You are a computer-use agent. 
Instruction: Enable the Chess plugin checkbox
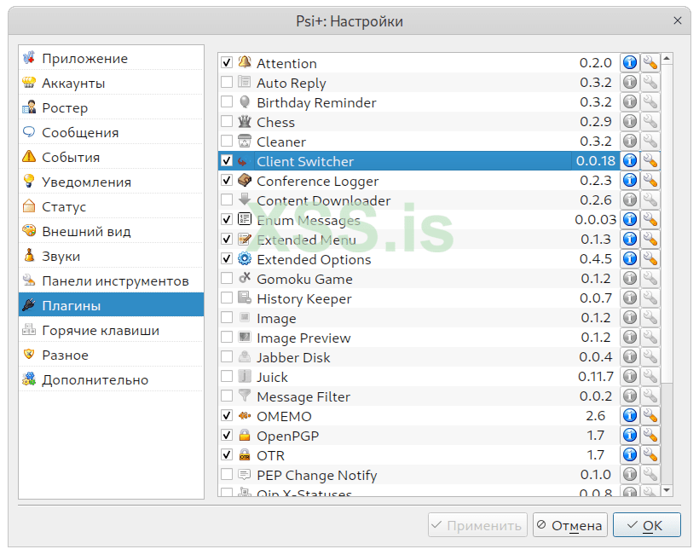coord(227,121)
